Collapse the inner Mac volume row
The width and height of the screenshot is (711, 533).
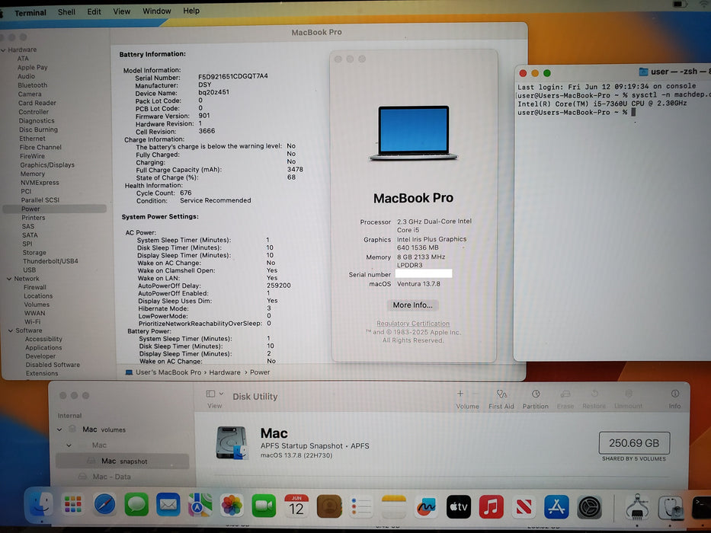coord(69,445)
